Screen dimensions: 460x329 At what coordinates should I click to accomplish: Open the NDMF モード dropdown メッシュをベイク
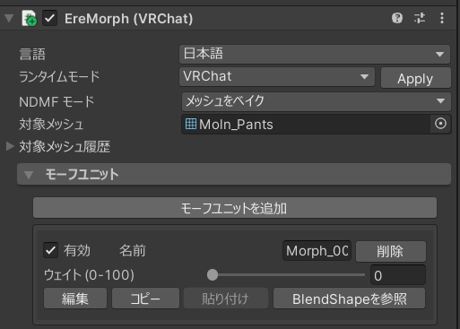tap(317, 101)
